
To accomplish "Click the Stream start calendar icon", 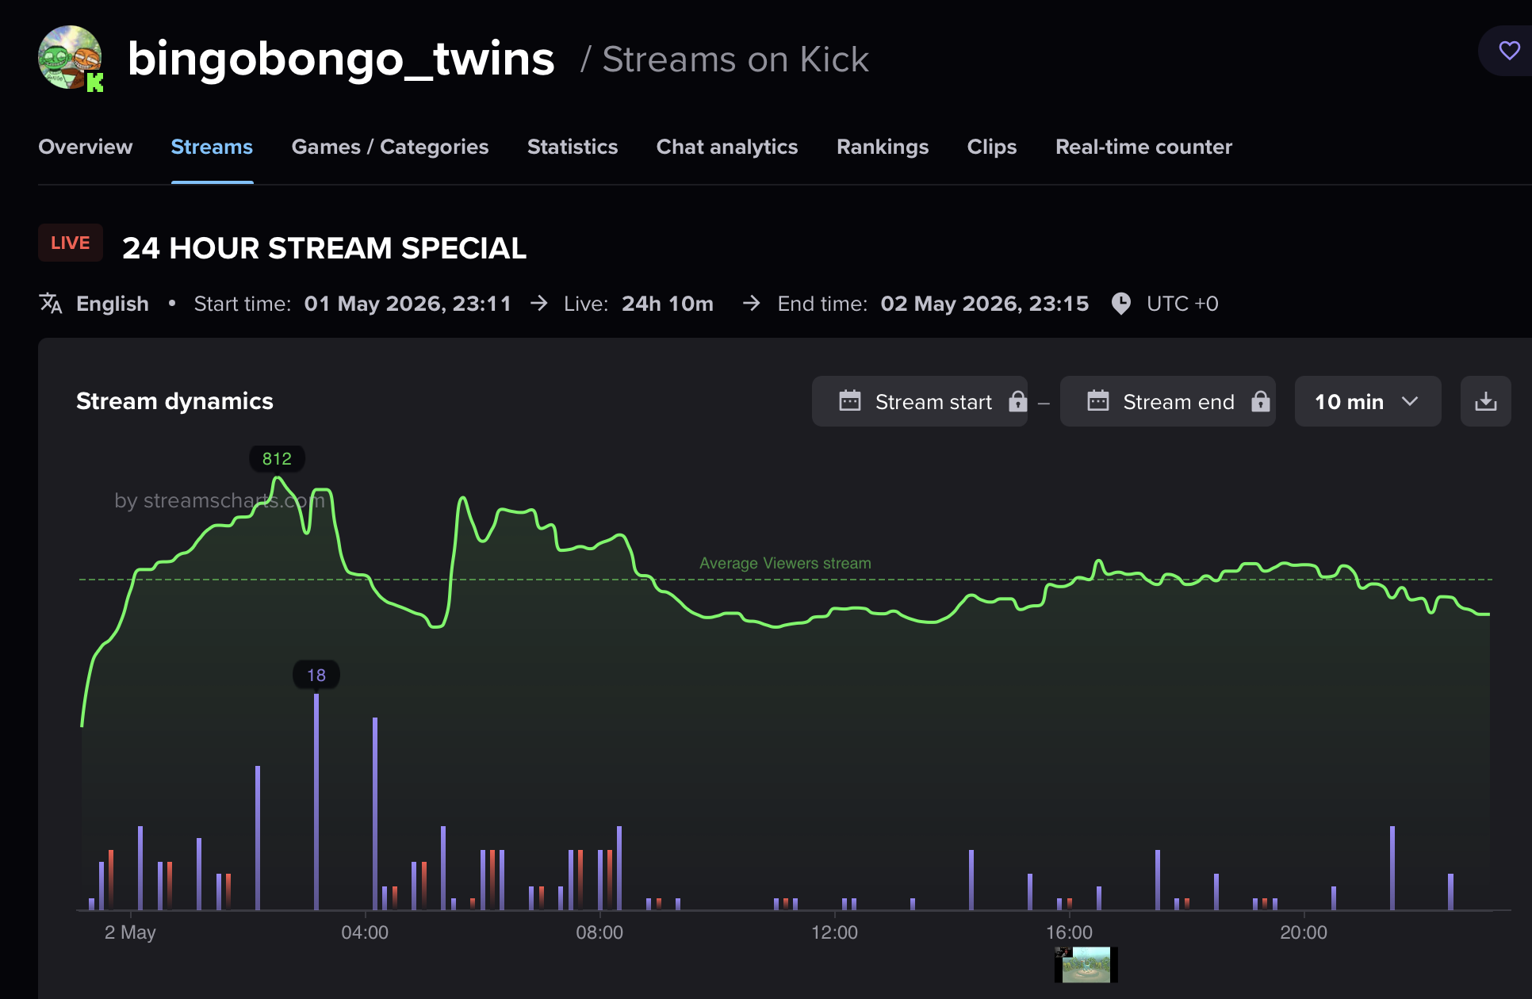I will pos(849,401).
